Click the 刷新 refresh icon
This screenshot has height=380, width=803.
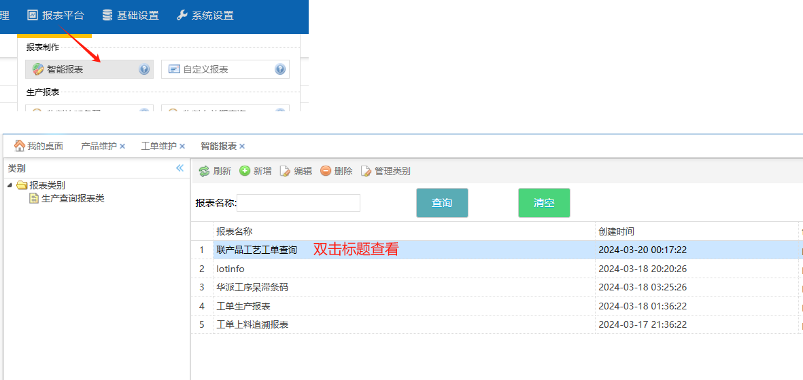click(x=204, y=171)
